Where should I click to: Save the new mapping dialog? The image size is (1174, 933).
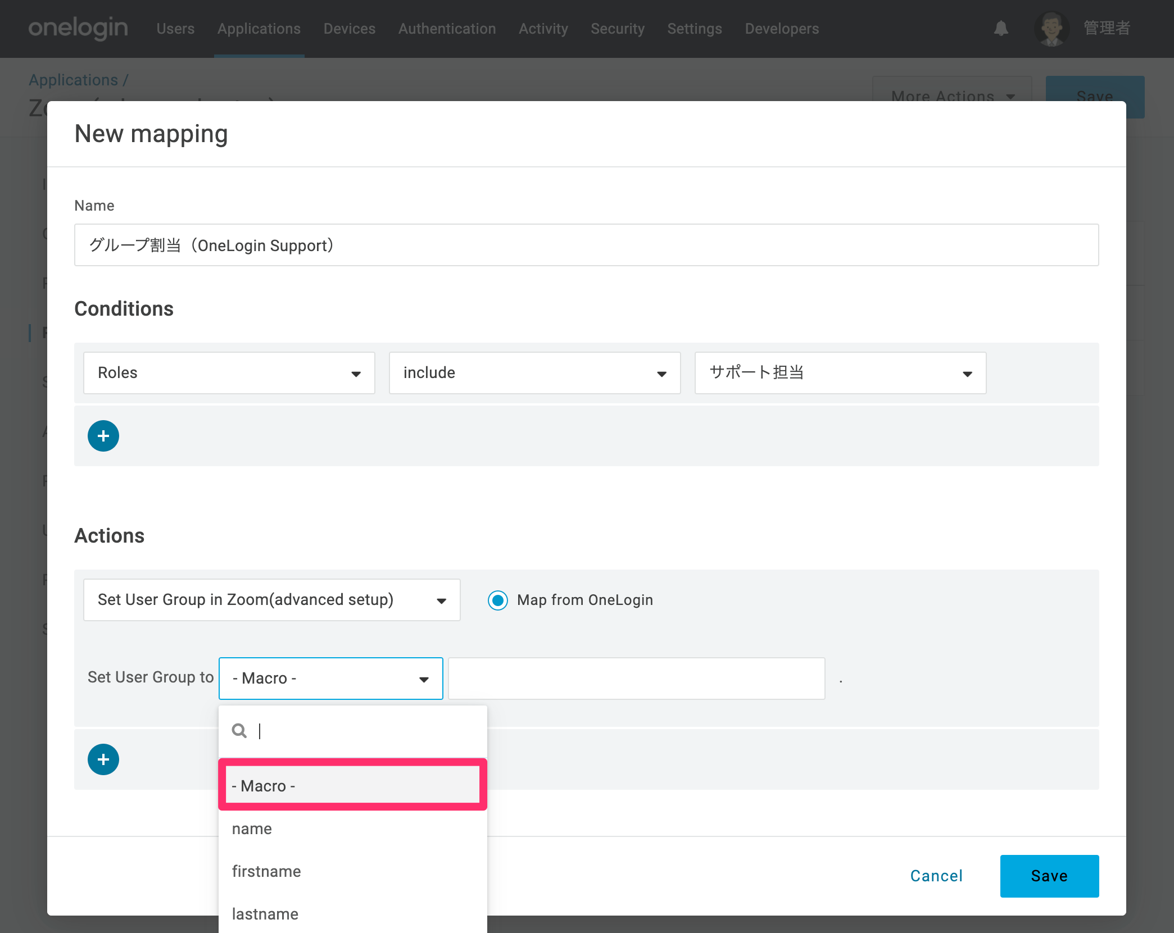click(1050, 876)
